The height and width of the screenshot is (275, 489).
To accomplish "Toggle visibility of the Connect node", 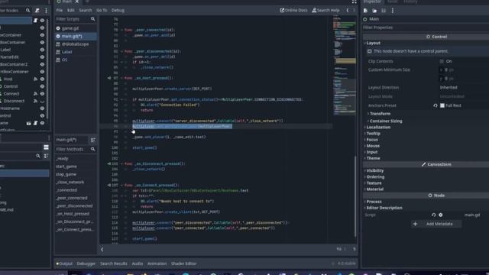I will coord(42,94).
